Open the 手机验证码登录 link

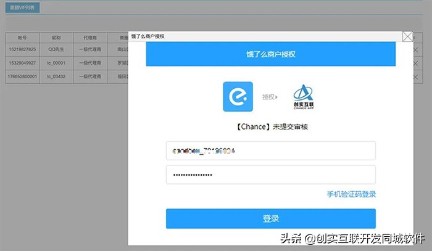(x=351, y=194)
